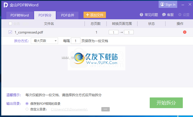Remove 1_compressed.pdf with red delete icon
The height and width of the screenshot is (117, 193).
pyautogui.click(x=185, y=32)
